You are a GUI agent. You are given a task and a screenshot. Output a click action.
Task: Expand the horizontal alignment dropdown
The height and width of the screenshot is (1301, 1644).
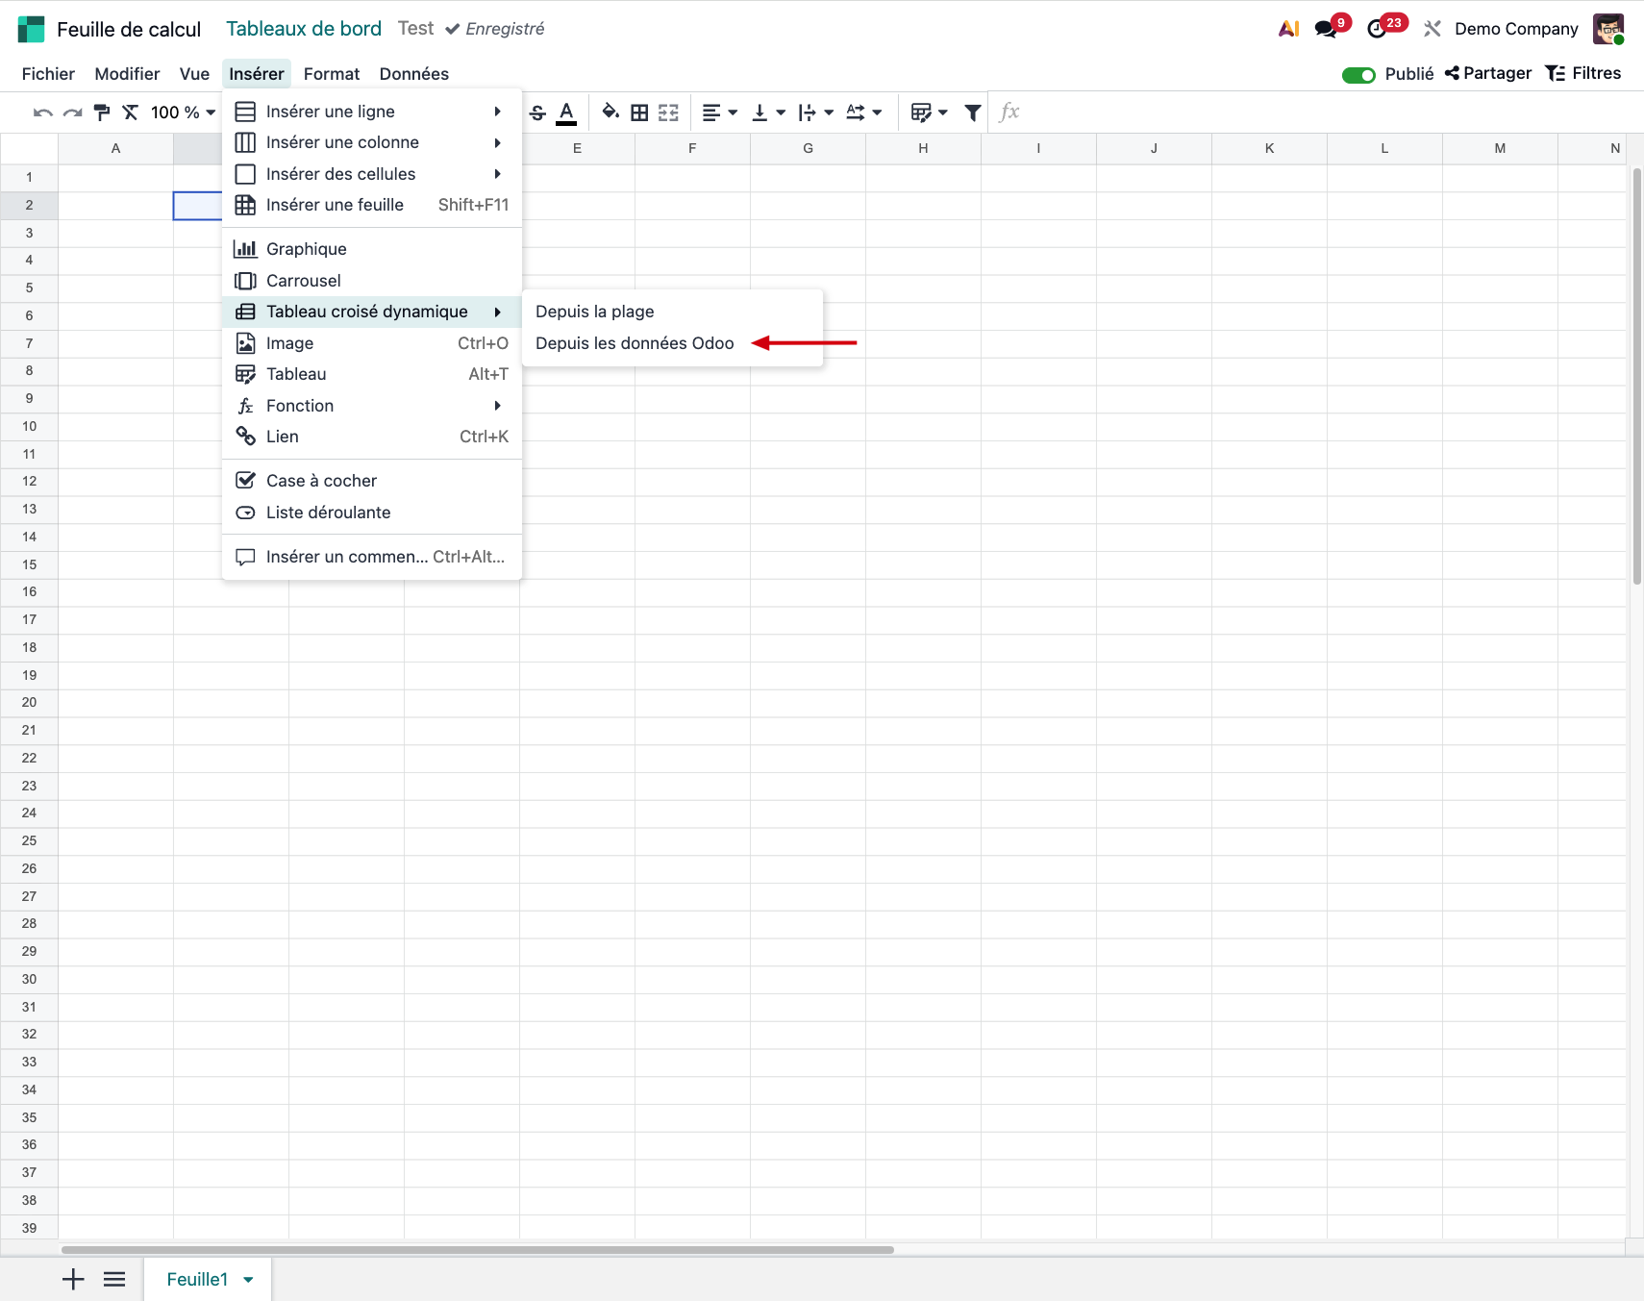(x=719, y=113)
